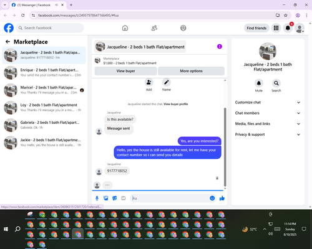Open the Jacqueline conversation in the list
The height and width of the screenshot is (249, 312).
(x=44, y=55)
